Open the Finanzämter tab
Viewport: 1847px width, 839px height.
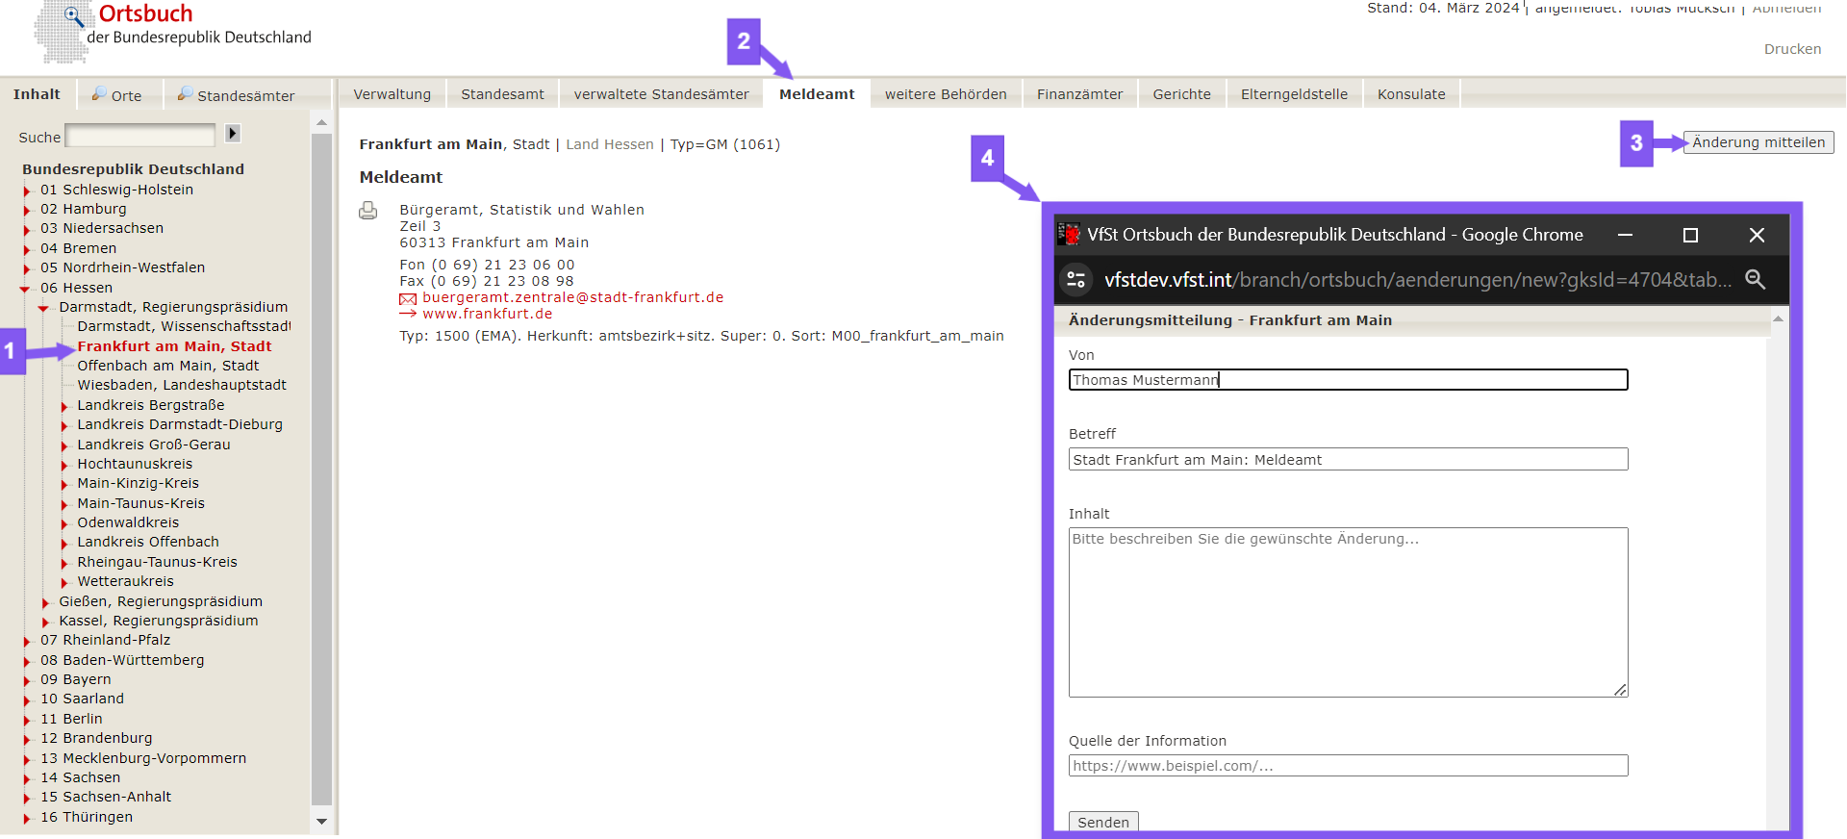click(x=1079, y=94)
